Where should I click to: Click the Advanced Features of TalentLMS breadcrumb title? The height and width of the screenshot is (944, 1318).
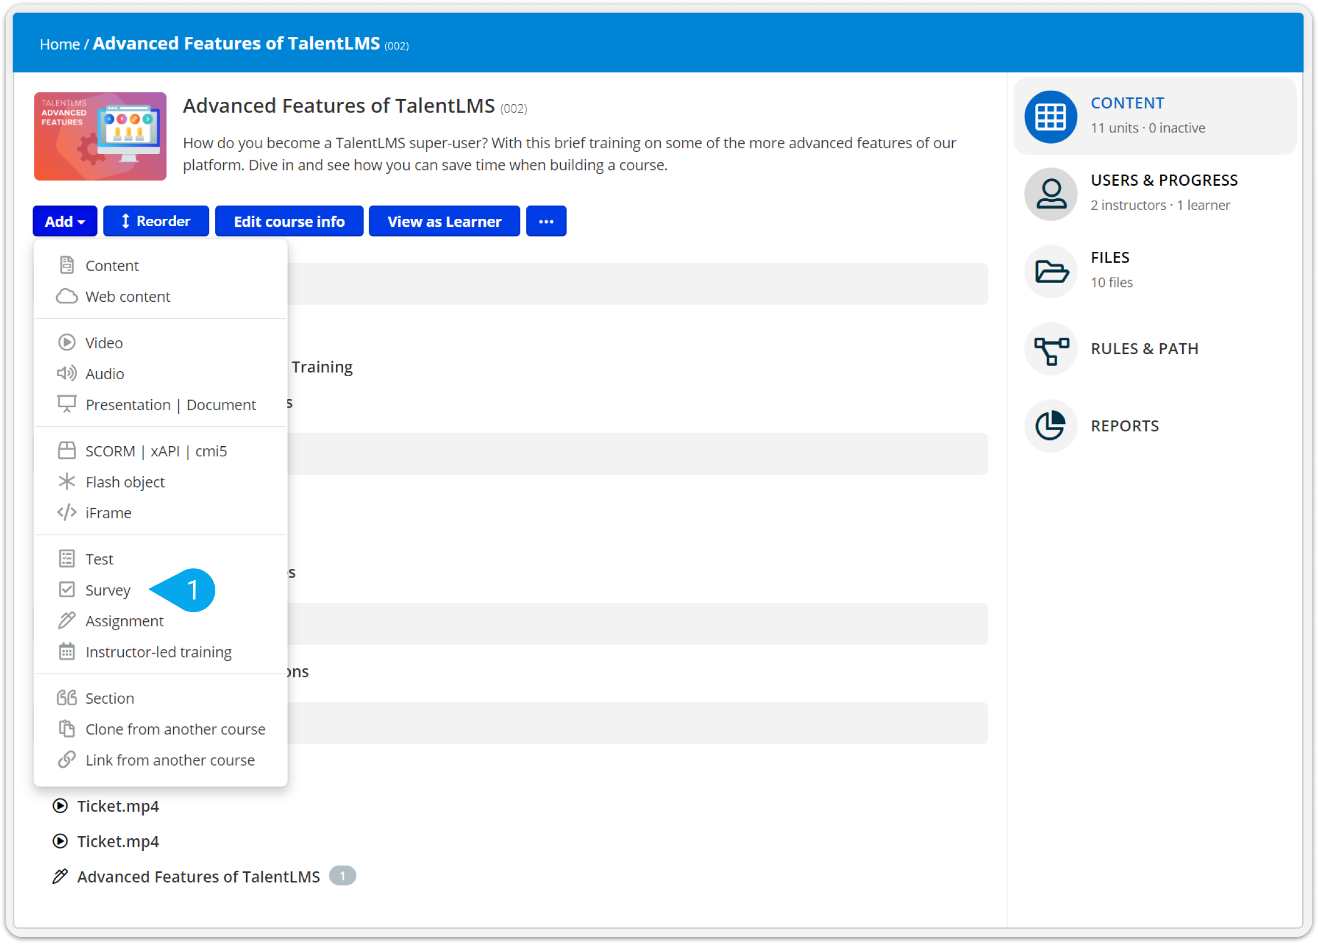(x=236, y=44)
